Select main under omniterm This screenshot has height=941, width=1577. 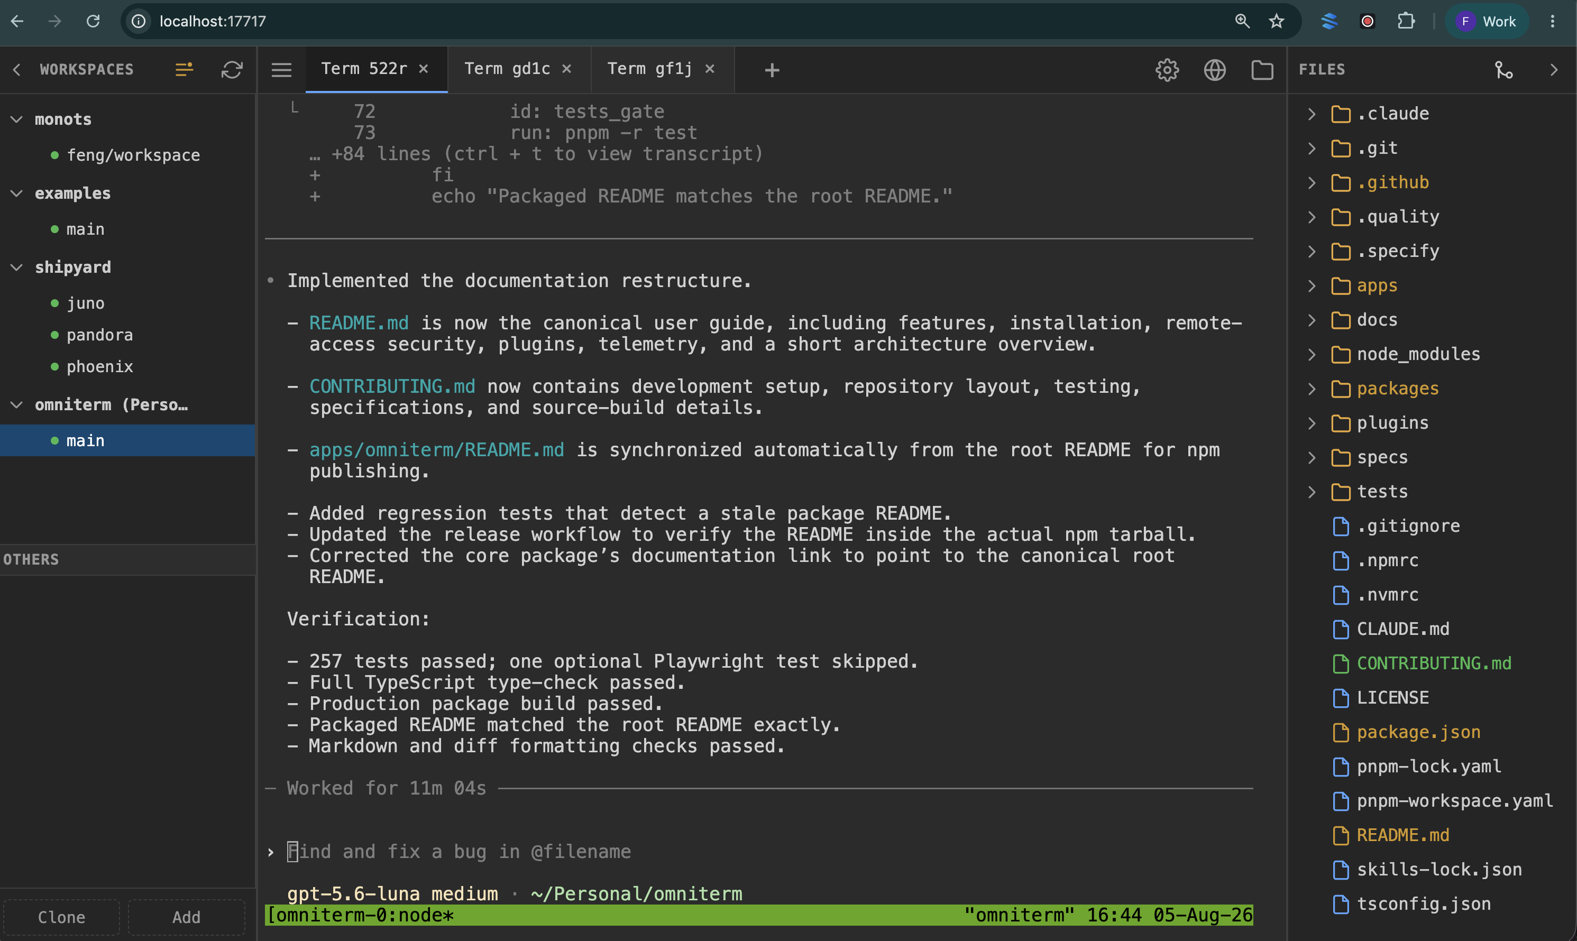point(127,441)
